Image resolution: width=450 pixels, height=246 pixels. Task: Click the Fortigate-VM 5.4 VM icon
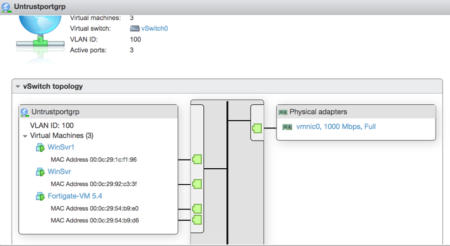click(x=40, y=196)
